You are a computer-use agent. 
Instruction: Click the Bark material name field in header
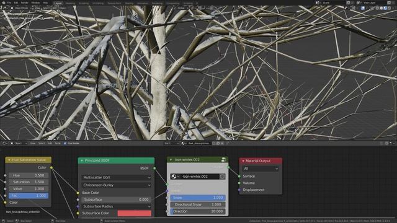[x=199, y=143]
